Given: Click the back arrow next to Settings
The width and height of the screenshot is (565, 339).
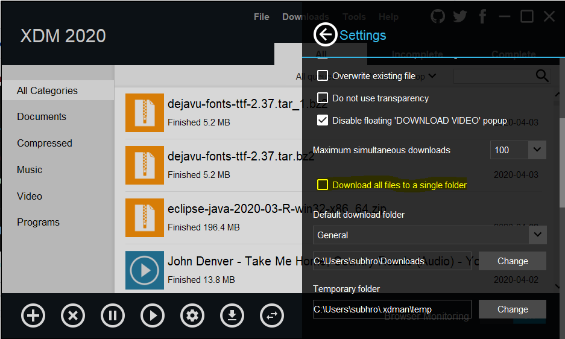Looking at the screenshot, I should click(325, 34).
